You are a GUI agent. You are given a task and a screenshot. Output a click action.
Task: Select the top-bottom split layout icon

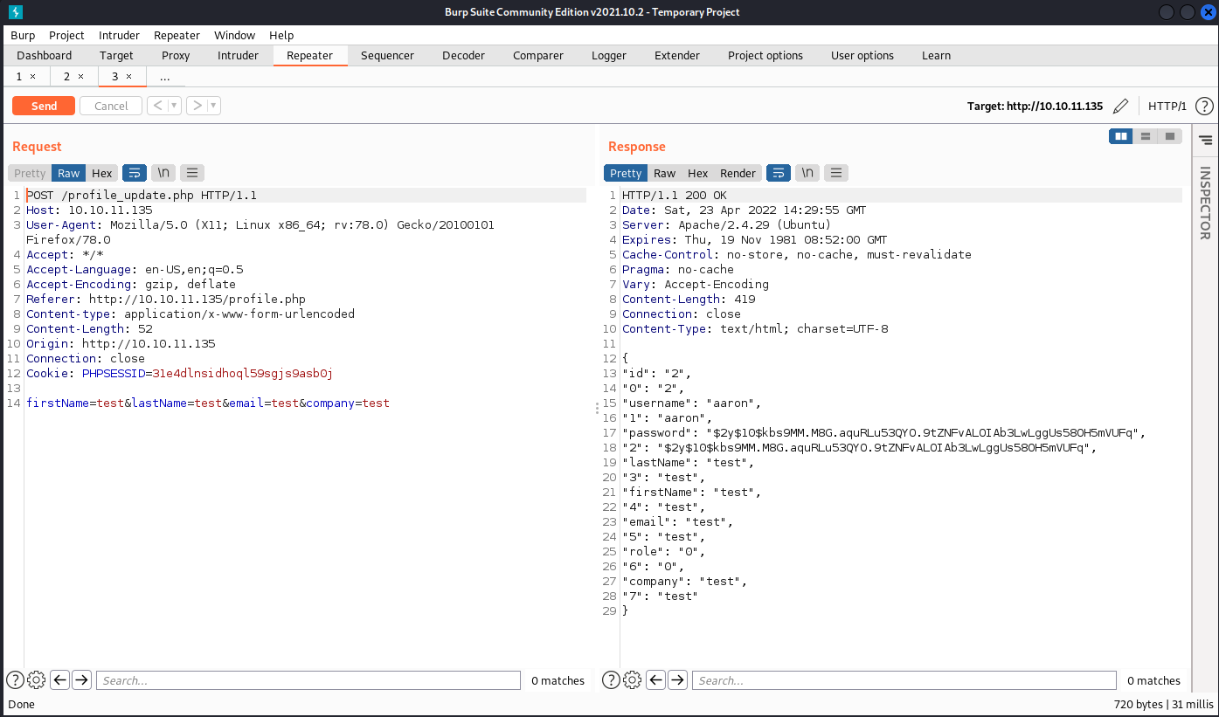1146,136
